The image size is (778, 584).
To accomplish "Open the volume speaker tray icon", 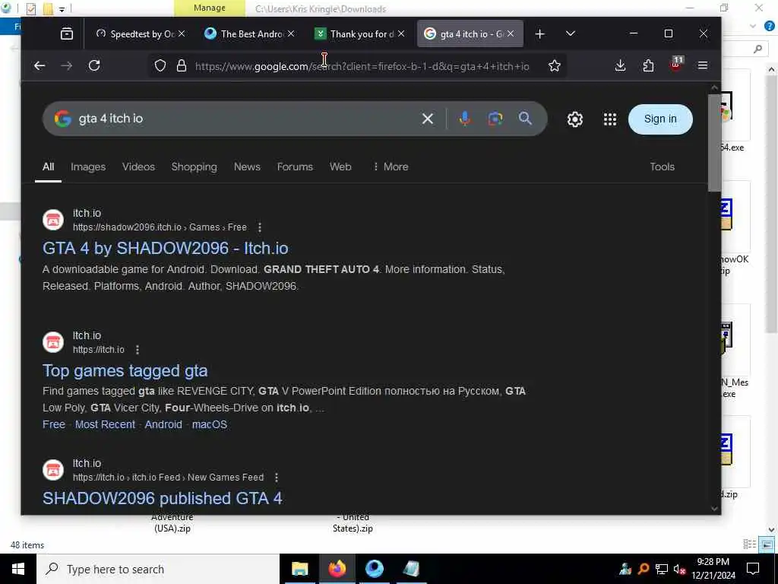I will 679,569.
